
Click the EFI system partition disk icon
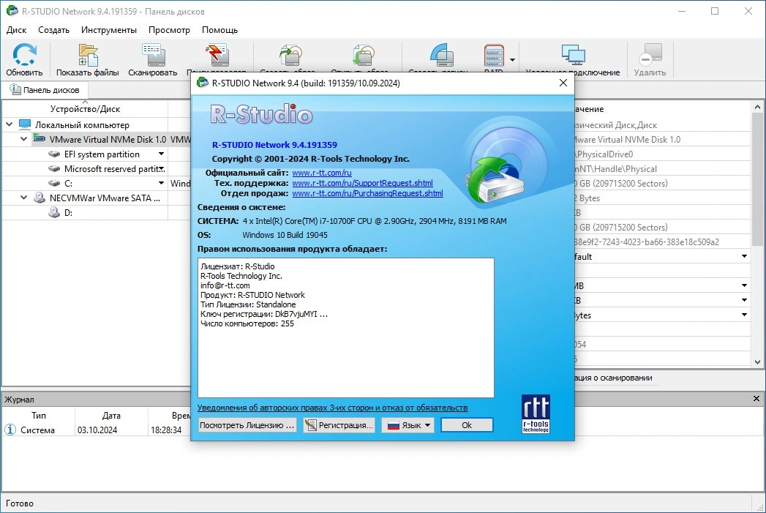(x=54, y=154)
